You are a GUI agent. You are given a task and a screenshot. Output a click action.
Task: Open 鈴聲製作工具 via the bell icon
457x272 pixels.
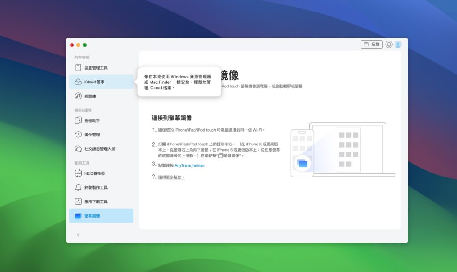(x=79, y=188)
